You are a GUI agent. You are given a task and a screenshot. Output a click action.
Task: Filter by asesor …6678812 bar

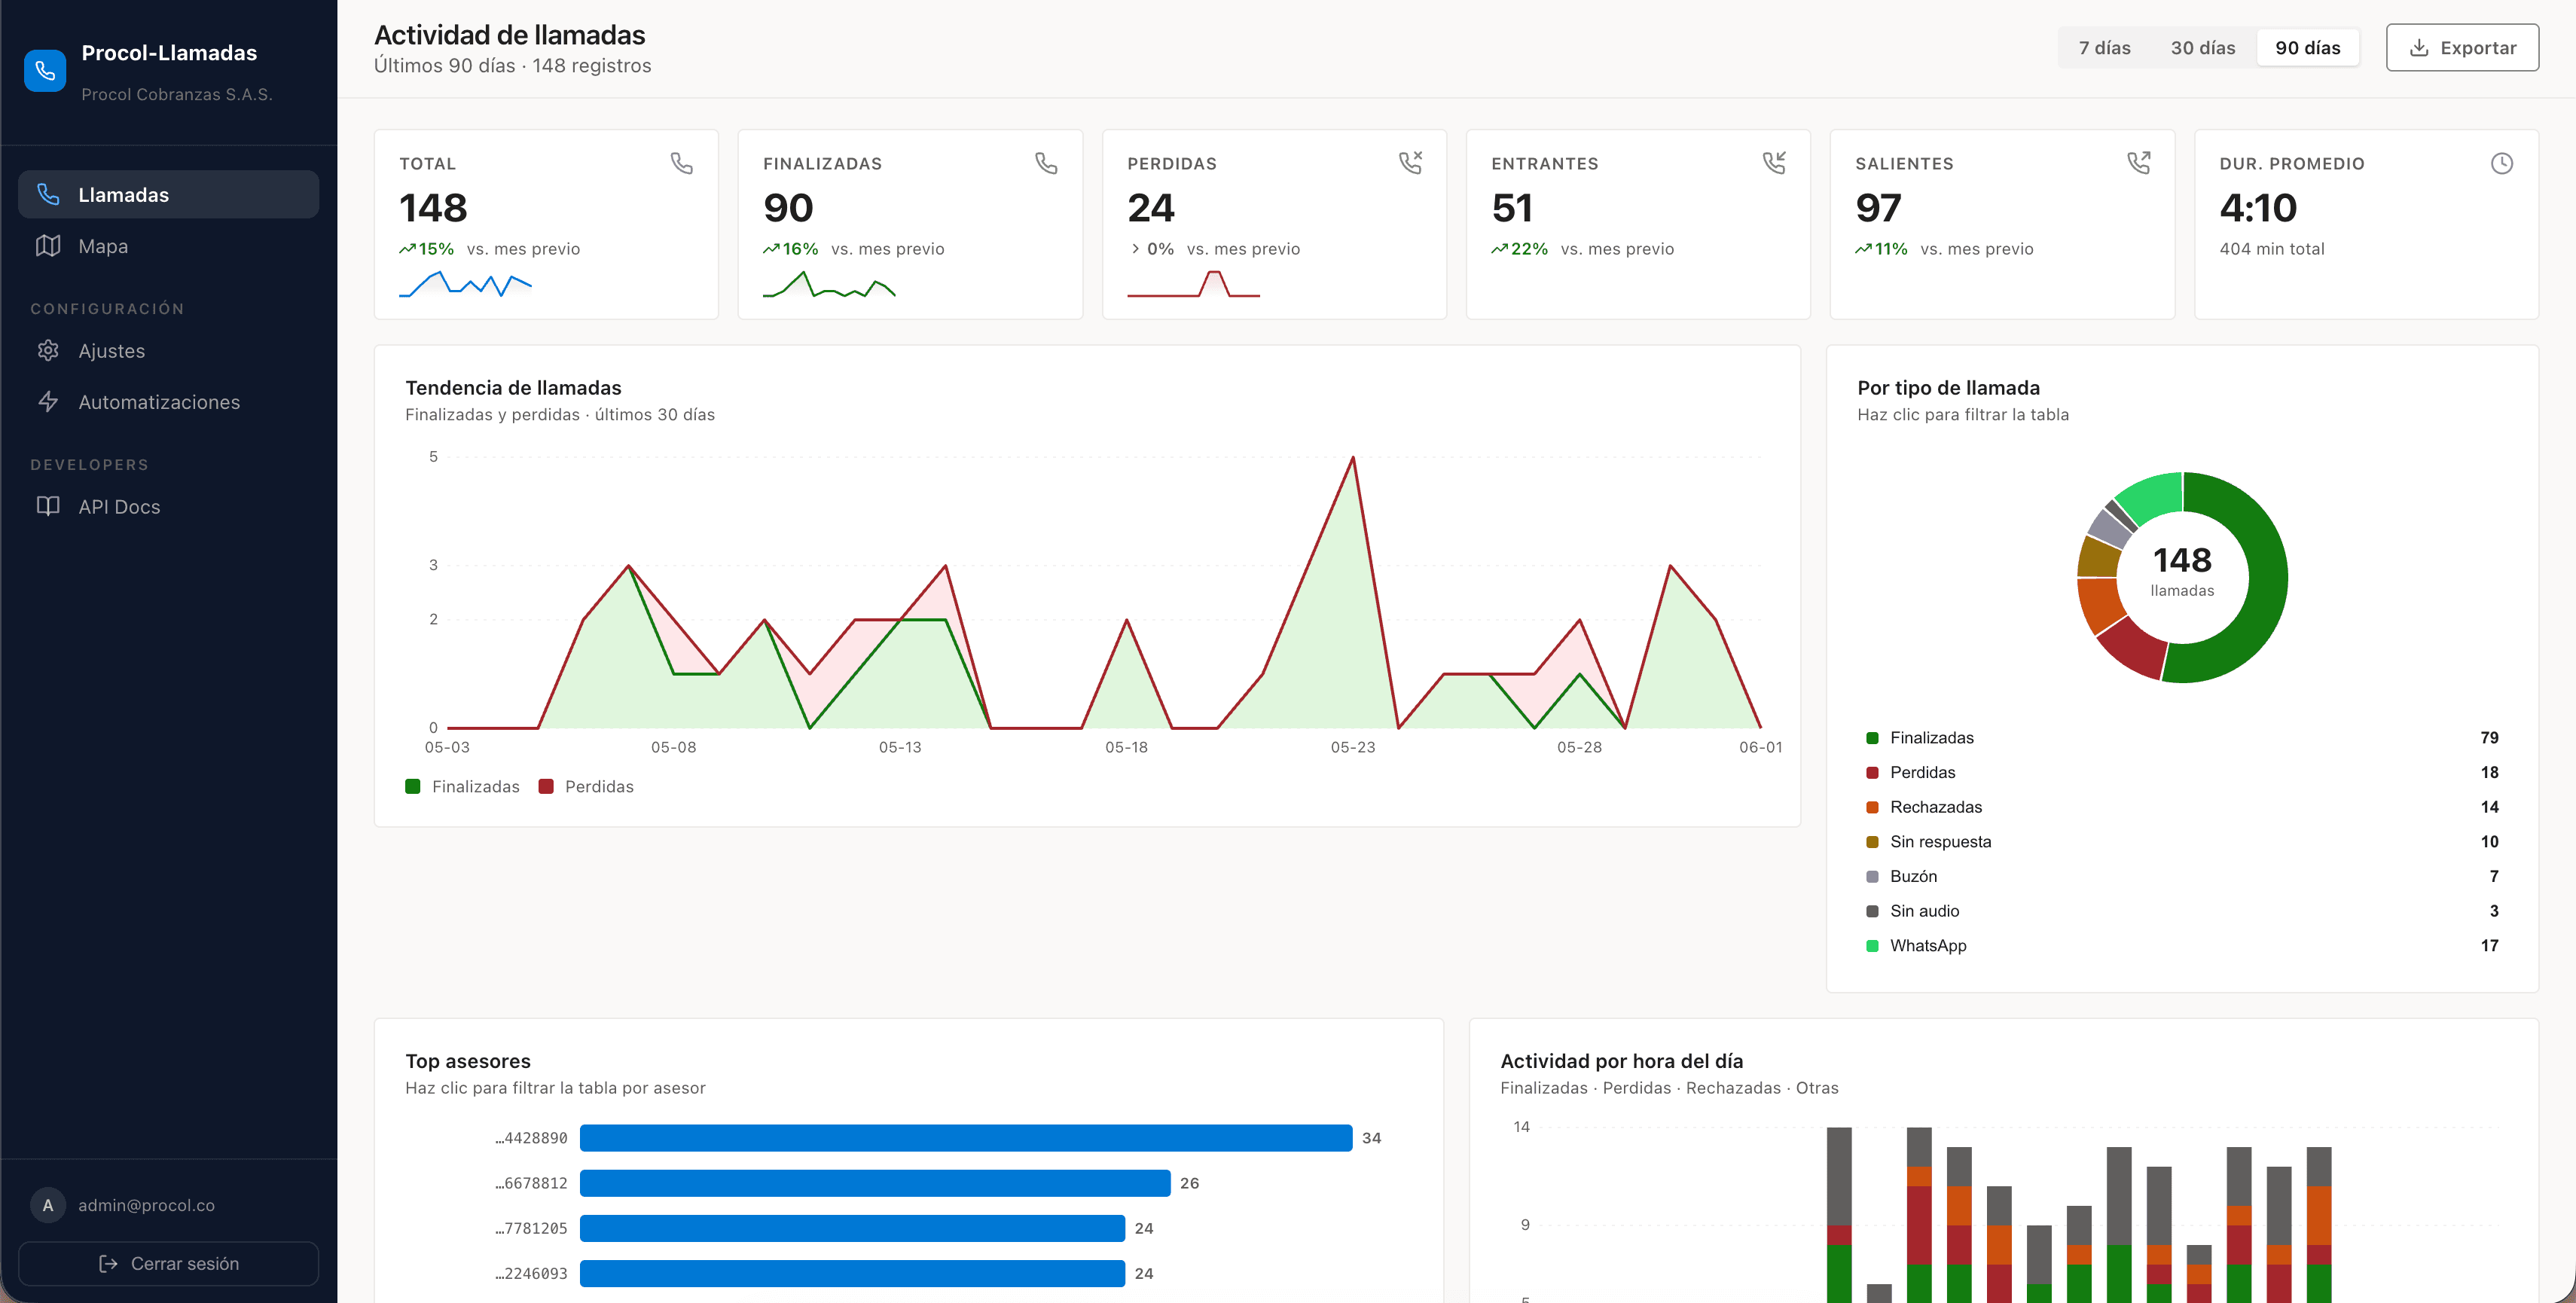coord(875,1183)
